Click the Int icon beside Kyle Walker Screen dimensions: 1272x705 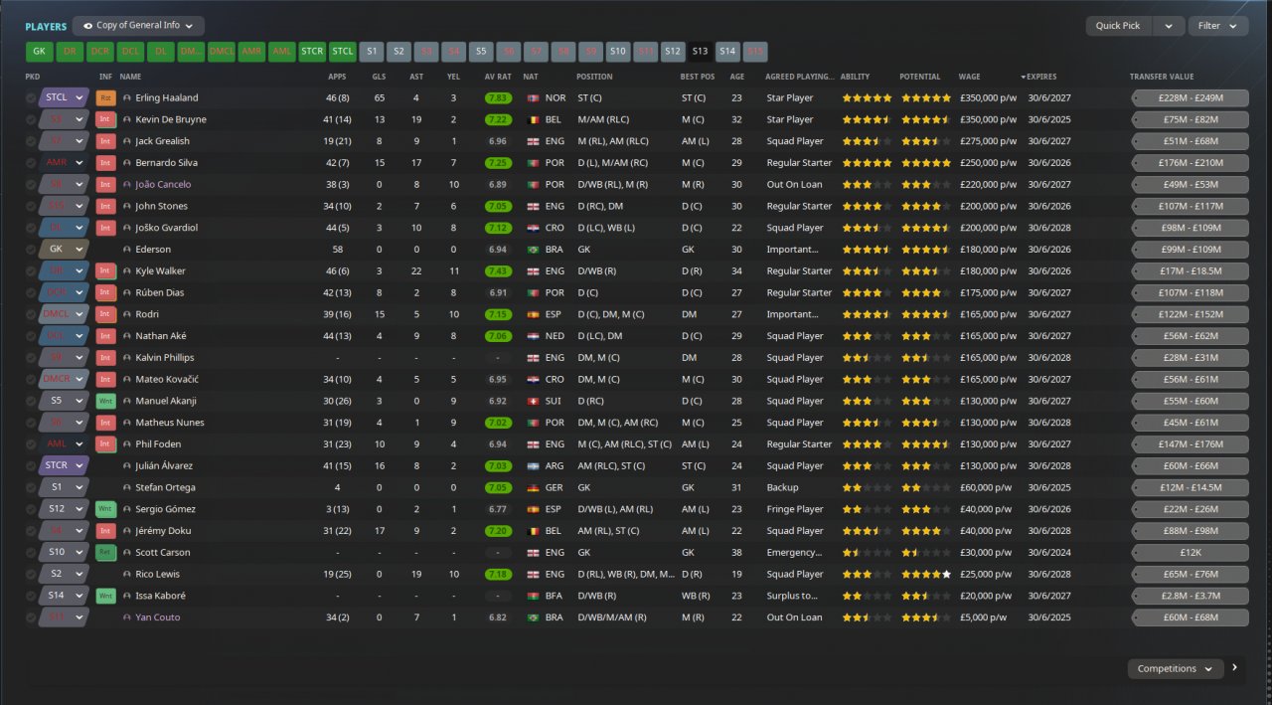[x=105, y=270]
